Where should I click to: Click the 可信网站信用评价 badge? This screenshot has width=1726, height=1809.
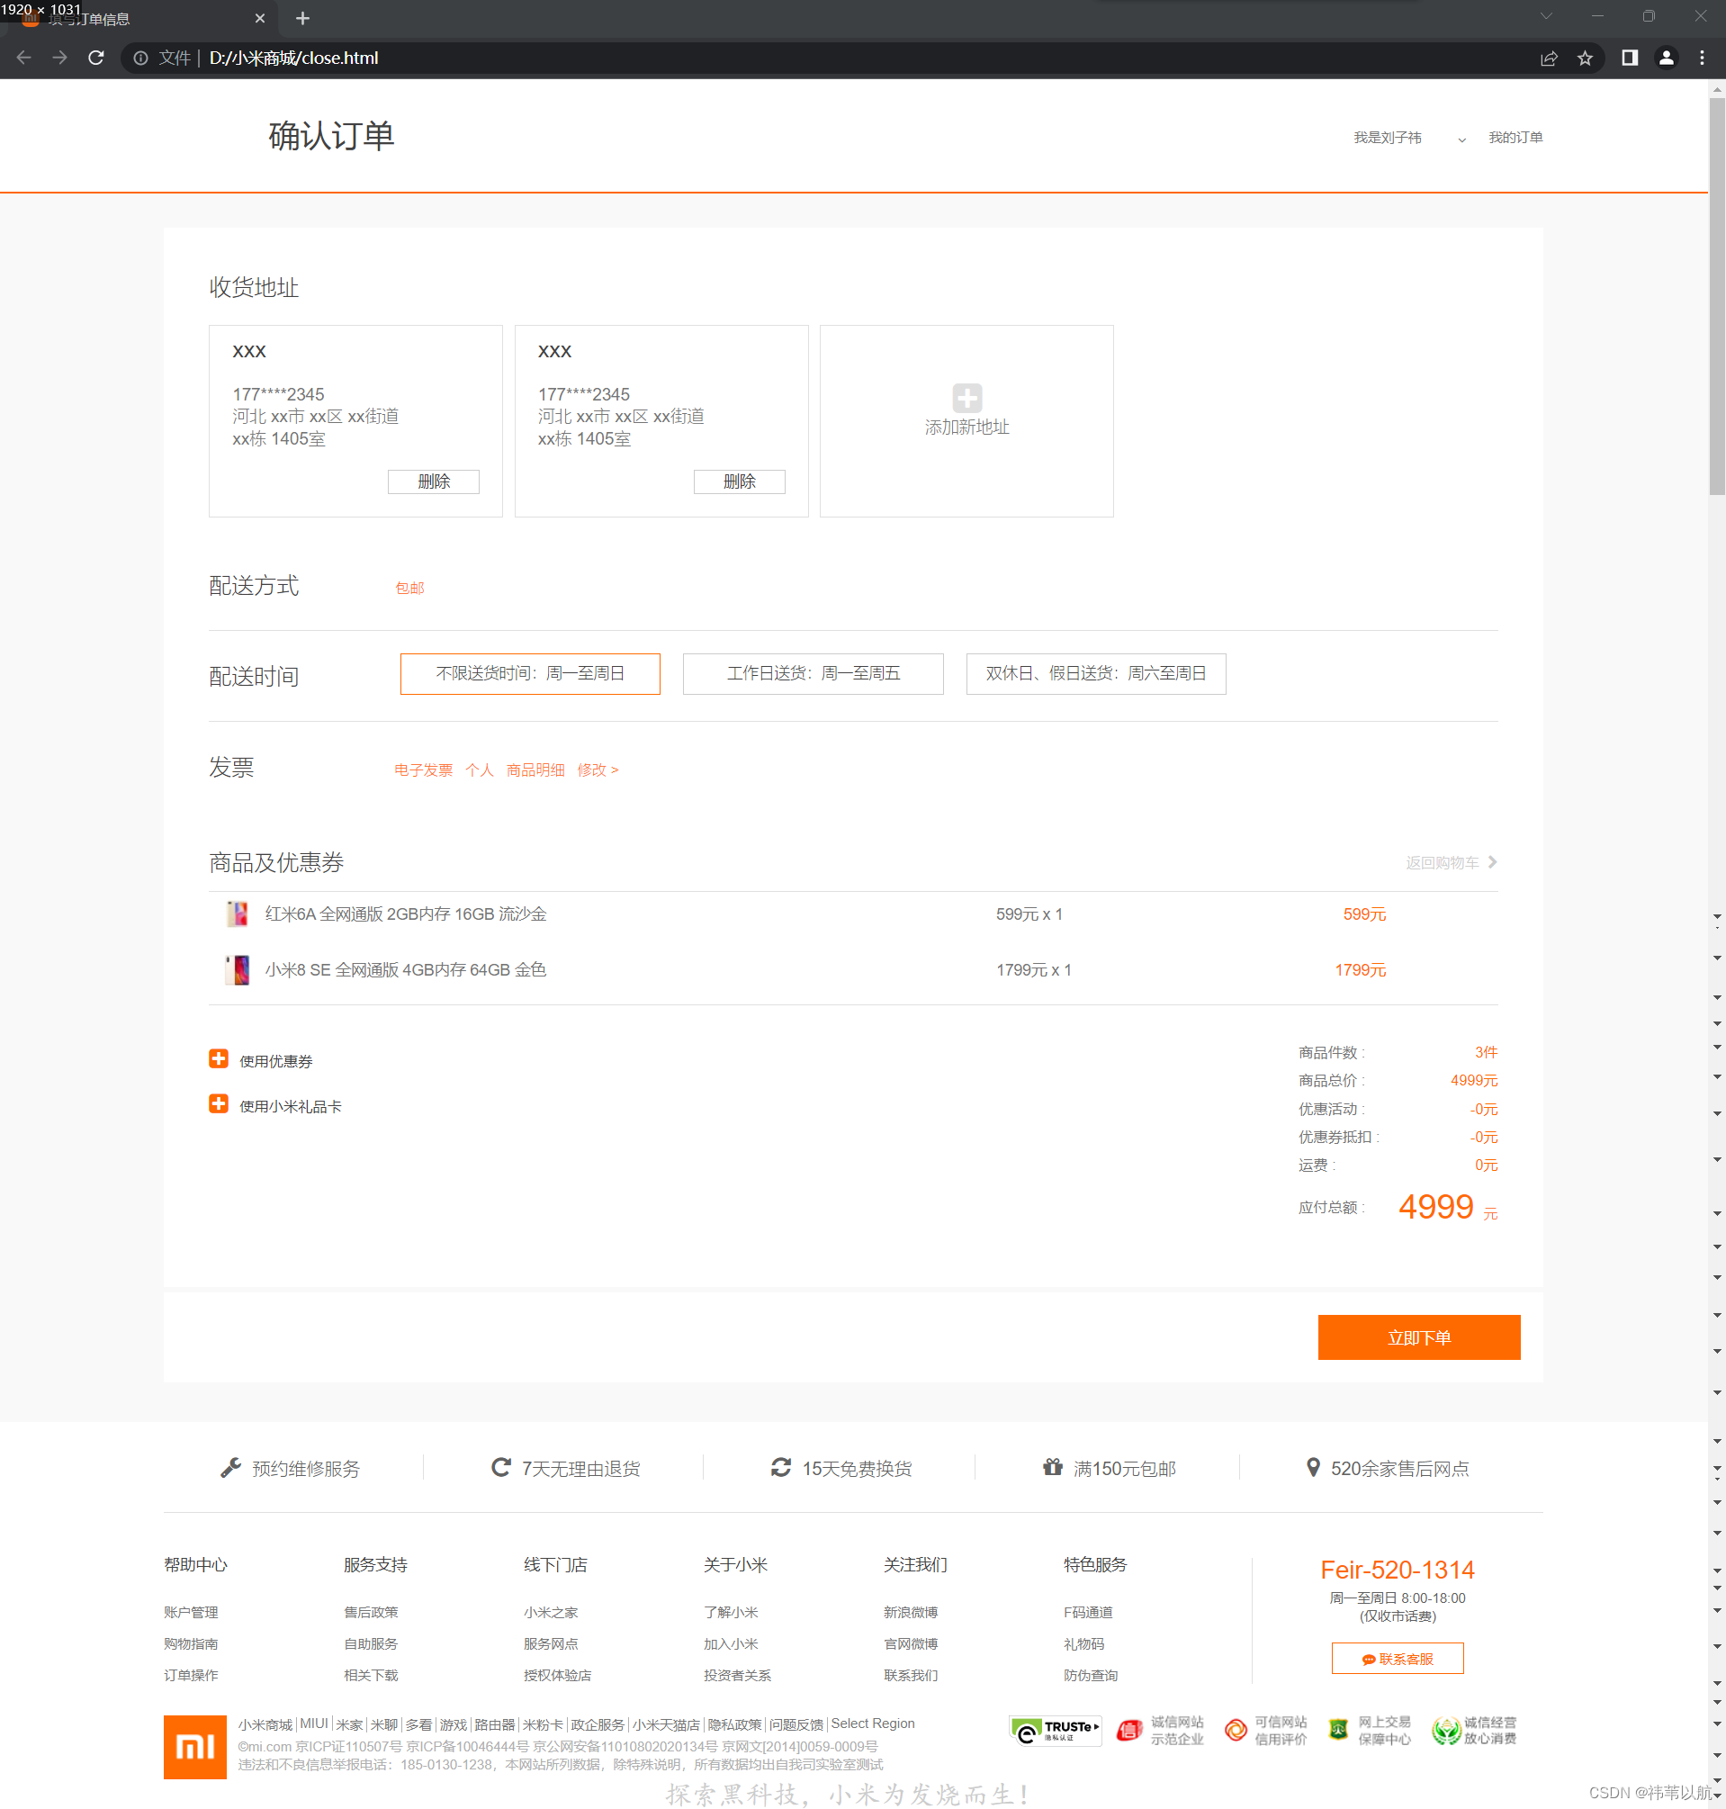coord(1266,1731)
